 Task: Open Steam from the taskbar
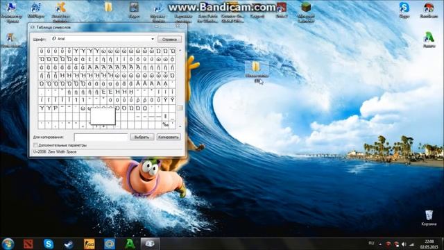click(69, 244)
